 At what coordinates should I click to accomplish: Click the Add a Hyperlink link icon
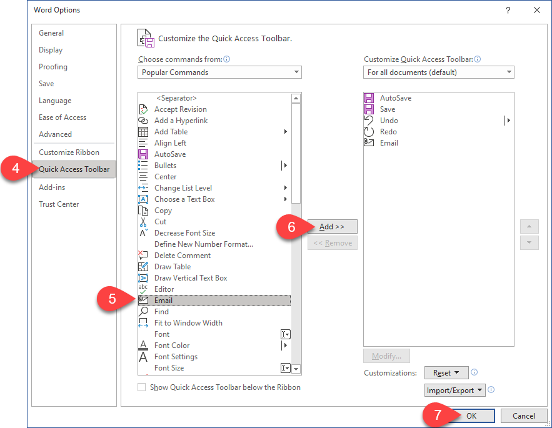click(143, 121)
